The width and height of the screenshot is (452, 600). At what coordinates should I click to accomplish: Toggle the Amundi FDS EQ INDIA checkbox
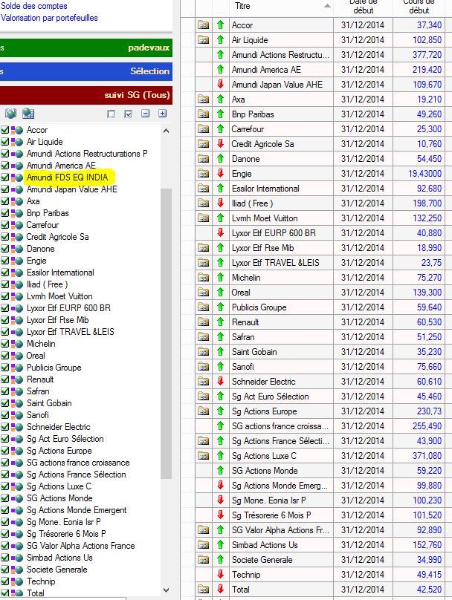click(5, 177)
